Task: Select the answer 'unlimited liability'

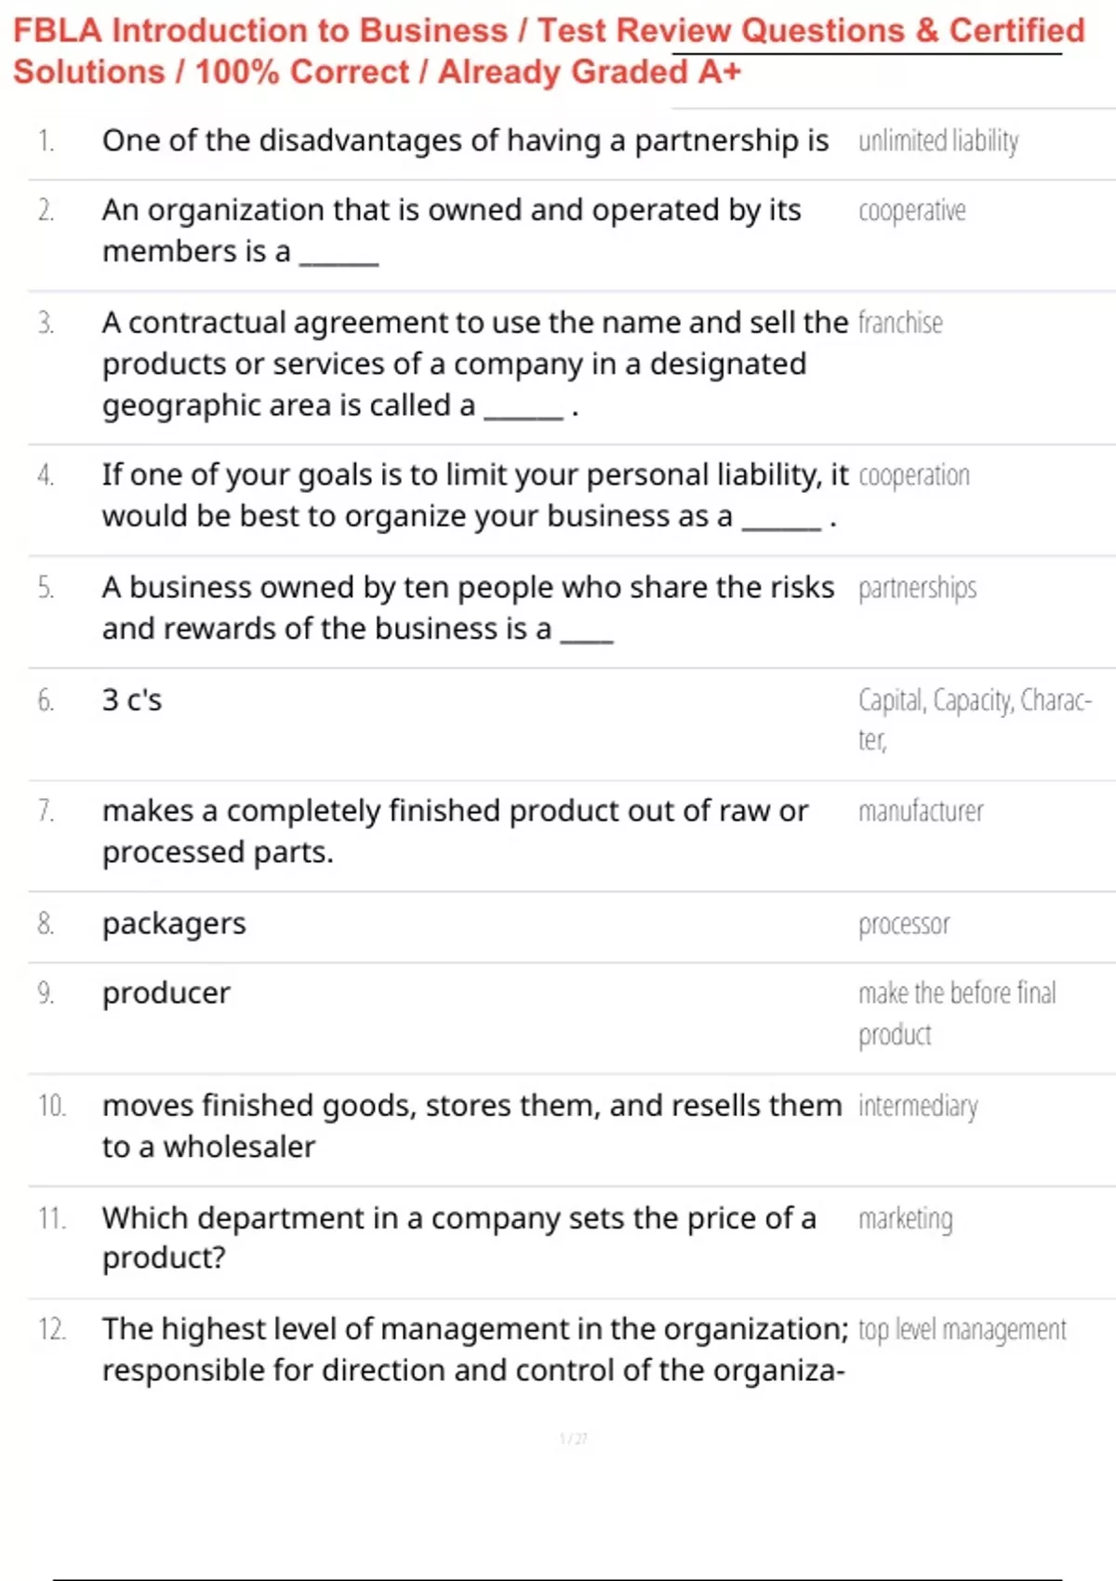Action: pos(938,140)
